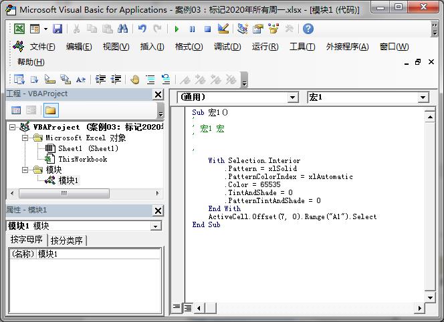Image resolution: width=444 pixels, height=322 pixels.
Task: Toggle Procedure View button at code window bottom
Action: point(177,307)
